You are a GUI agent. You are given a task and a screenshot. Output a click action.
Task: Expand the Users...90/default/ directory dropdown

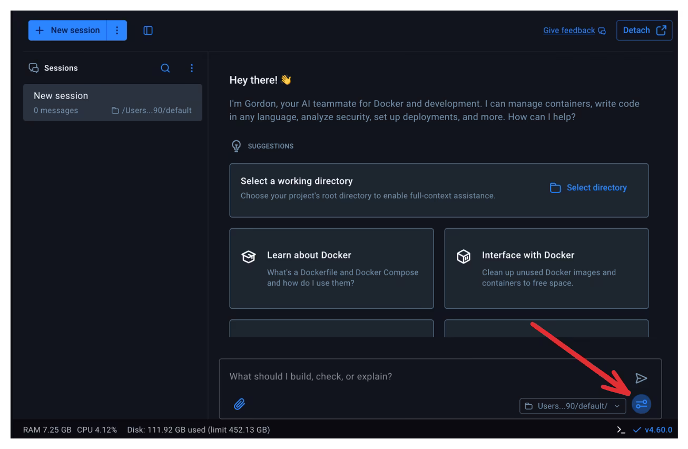click(617, 406)
